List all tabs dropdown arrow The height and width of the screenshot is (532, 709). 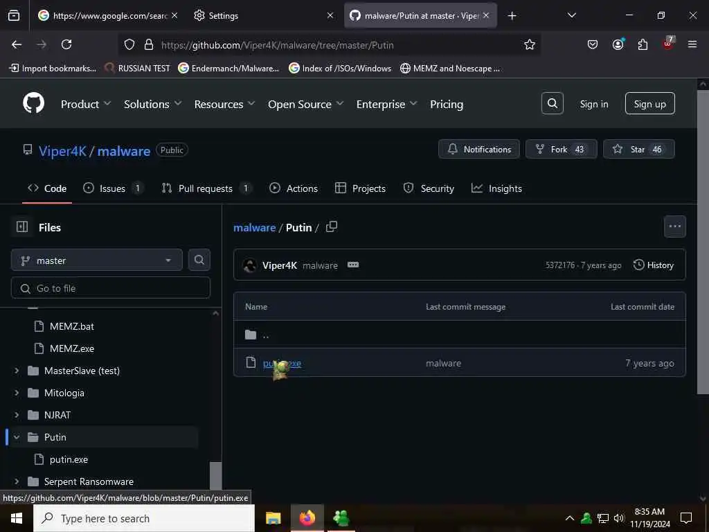tap(571, 15)
